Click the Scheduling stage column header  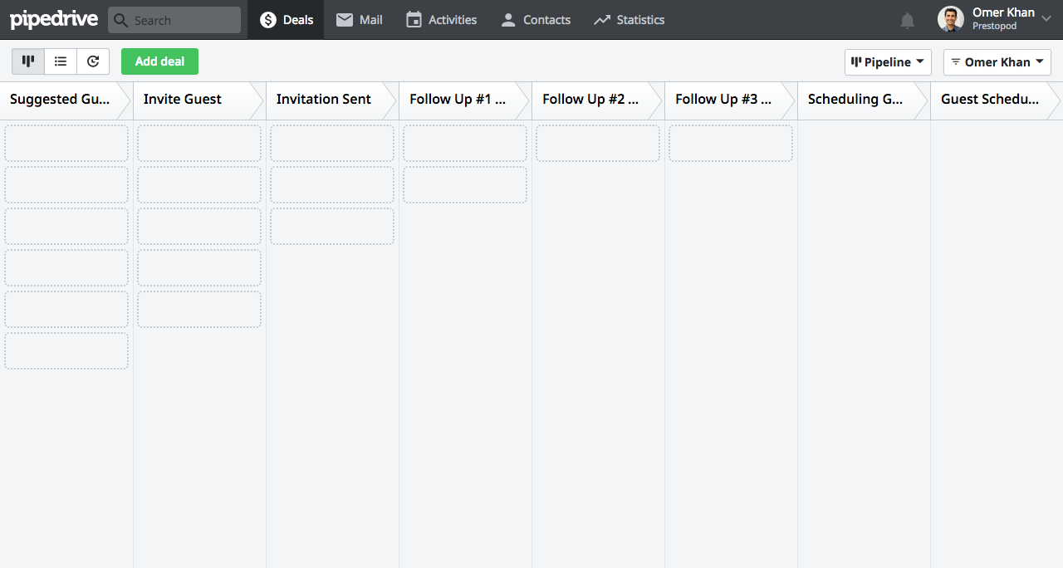(x=855, y=100)
